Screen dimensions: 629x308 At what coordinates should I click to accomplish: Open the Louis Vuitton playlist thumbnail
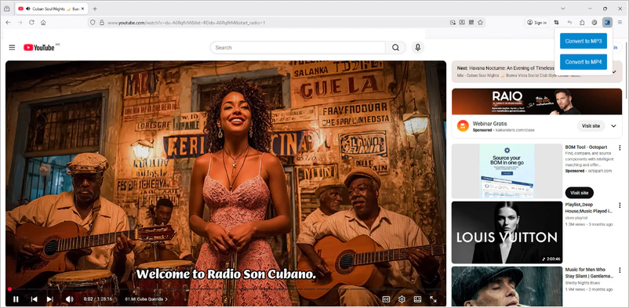(x=507, y=232)
